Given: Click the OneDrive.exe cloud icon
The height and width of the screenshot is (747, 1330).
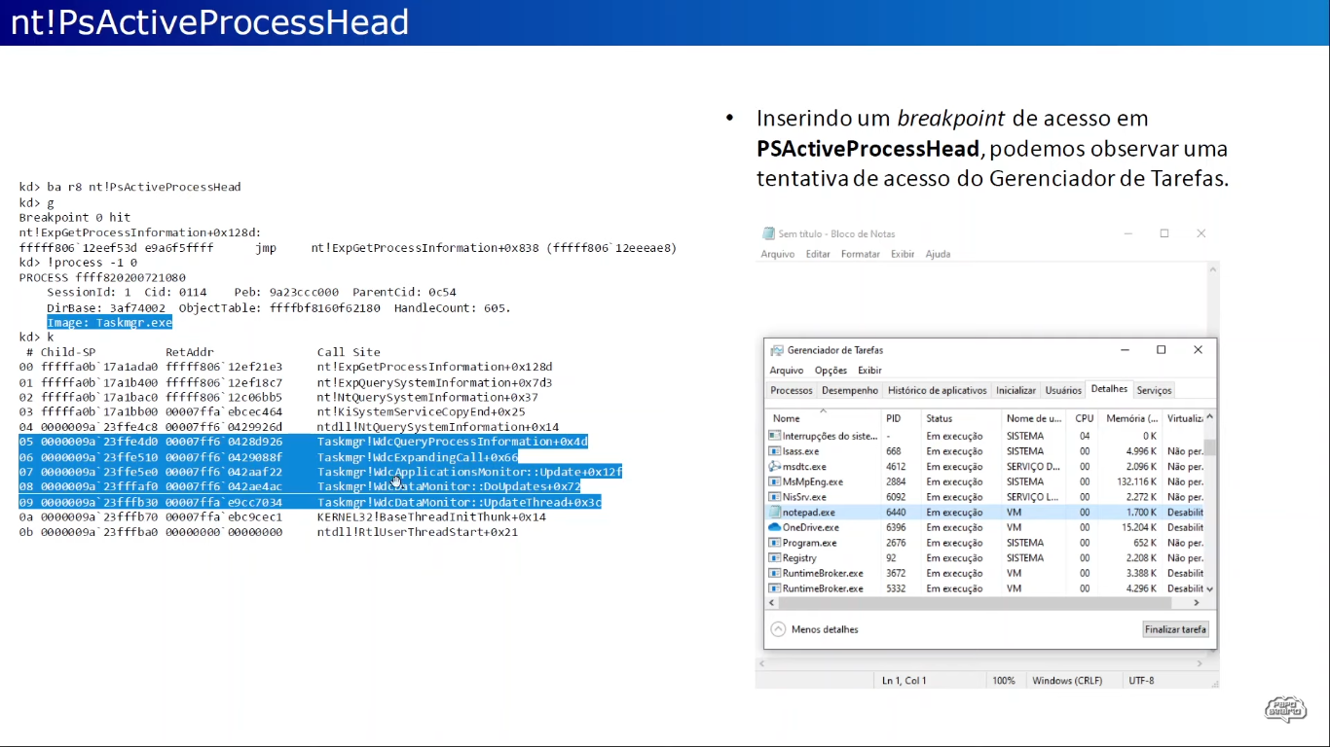Looking at the screenshot, I should (775, 527).
